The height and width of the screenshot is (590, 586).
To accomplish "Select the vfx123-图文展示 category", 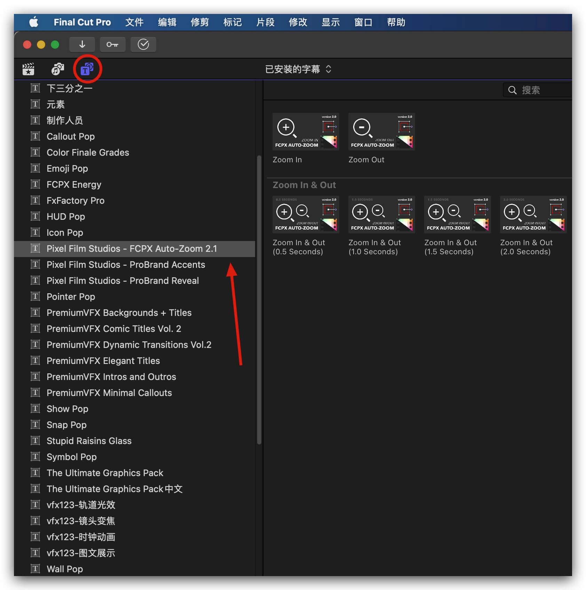I will pyautogui.click(x=134, y=553).
